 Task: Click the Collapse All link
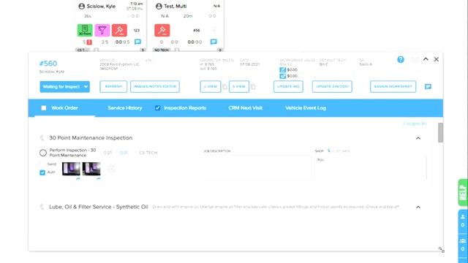coord(415,123)
